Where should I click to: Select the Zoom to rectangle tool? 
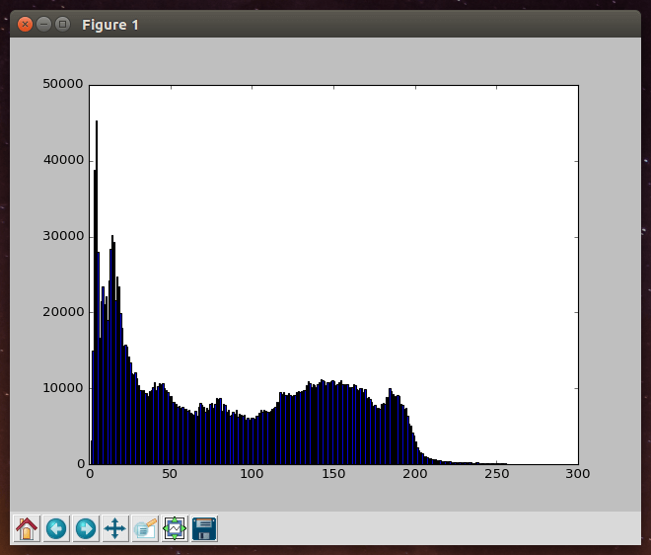pyautogui.click(x=145, y=528)
